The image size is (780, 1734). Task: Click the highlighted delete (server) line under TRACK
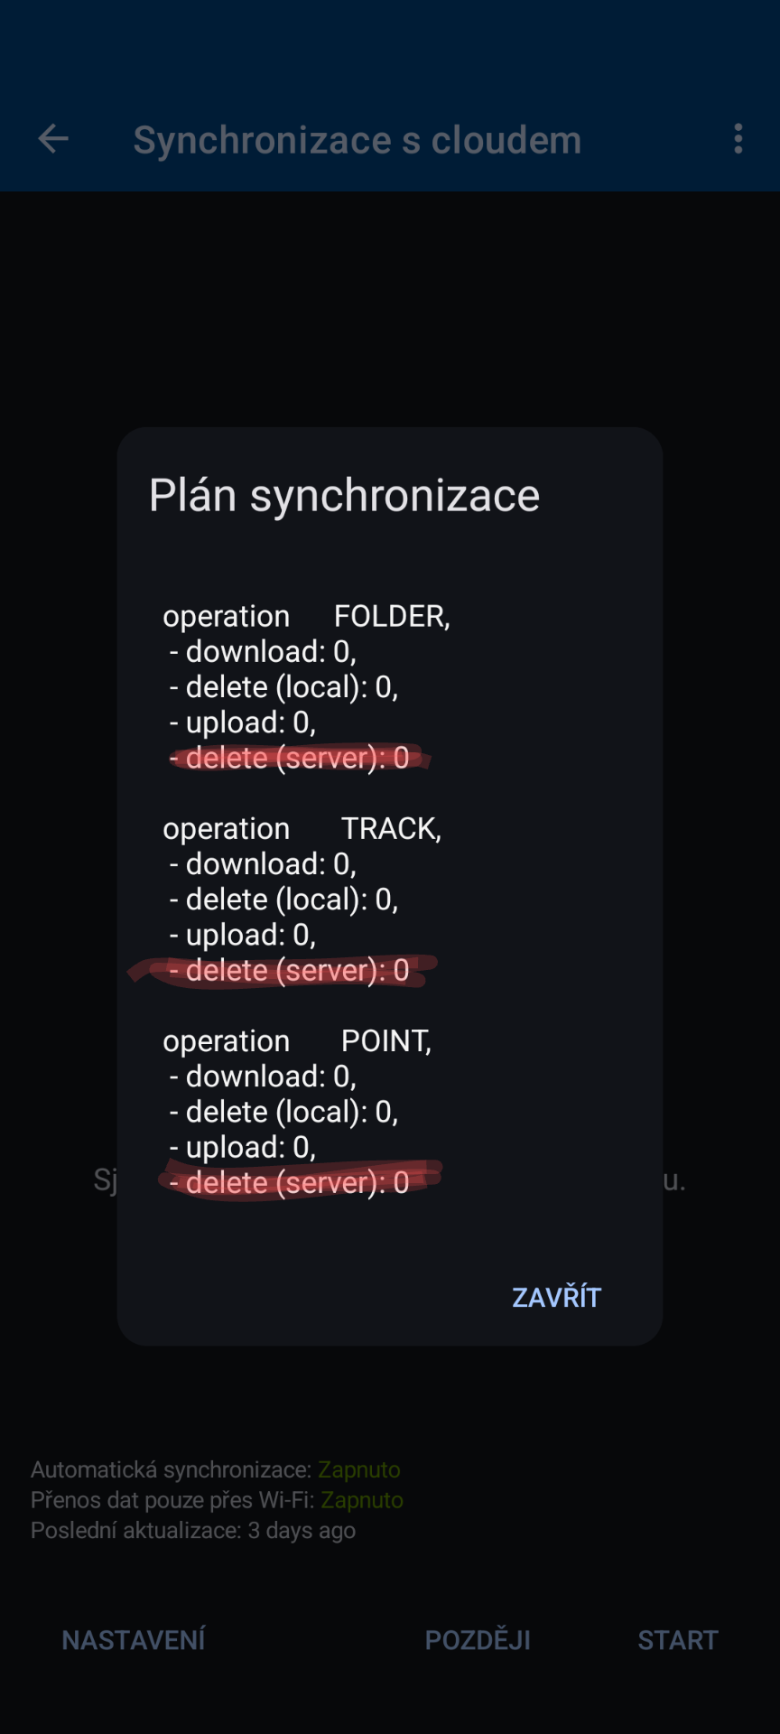pos(289,970)
